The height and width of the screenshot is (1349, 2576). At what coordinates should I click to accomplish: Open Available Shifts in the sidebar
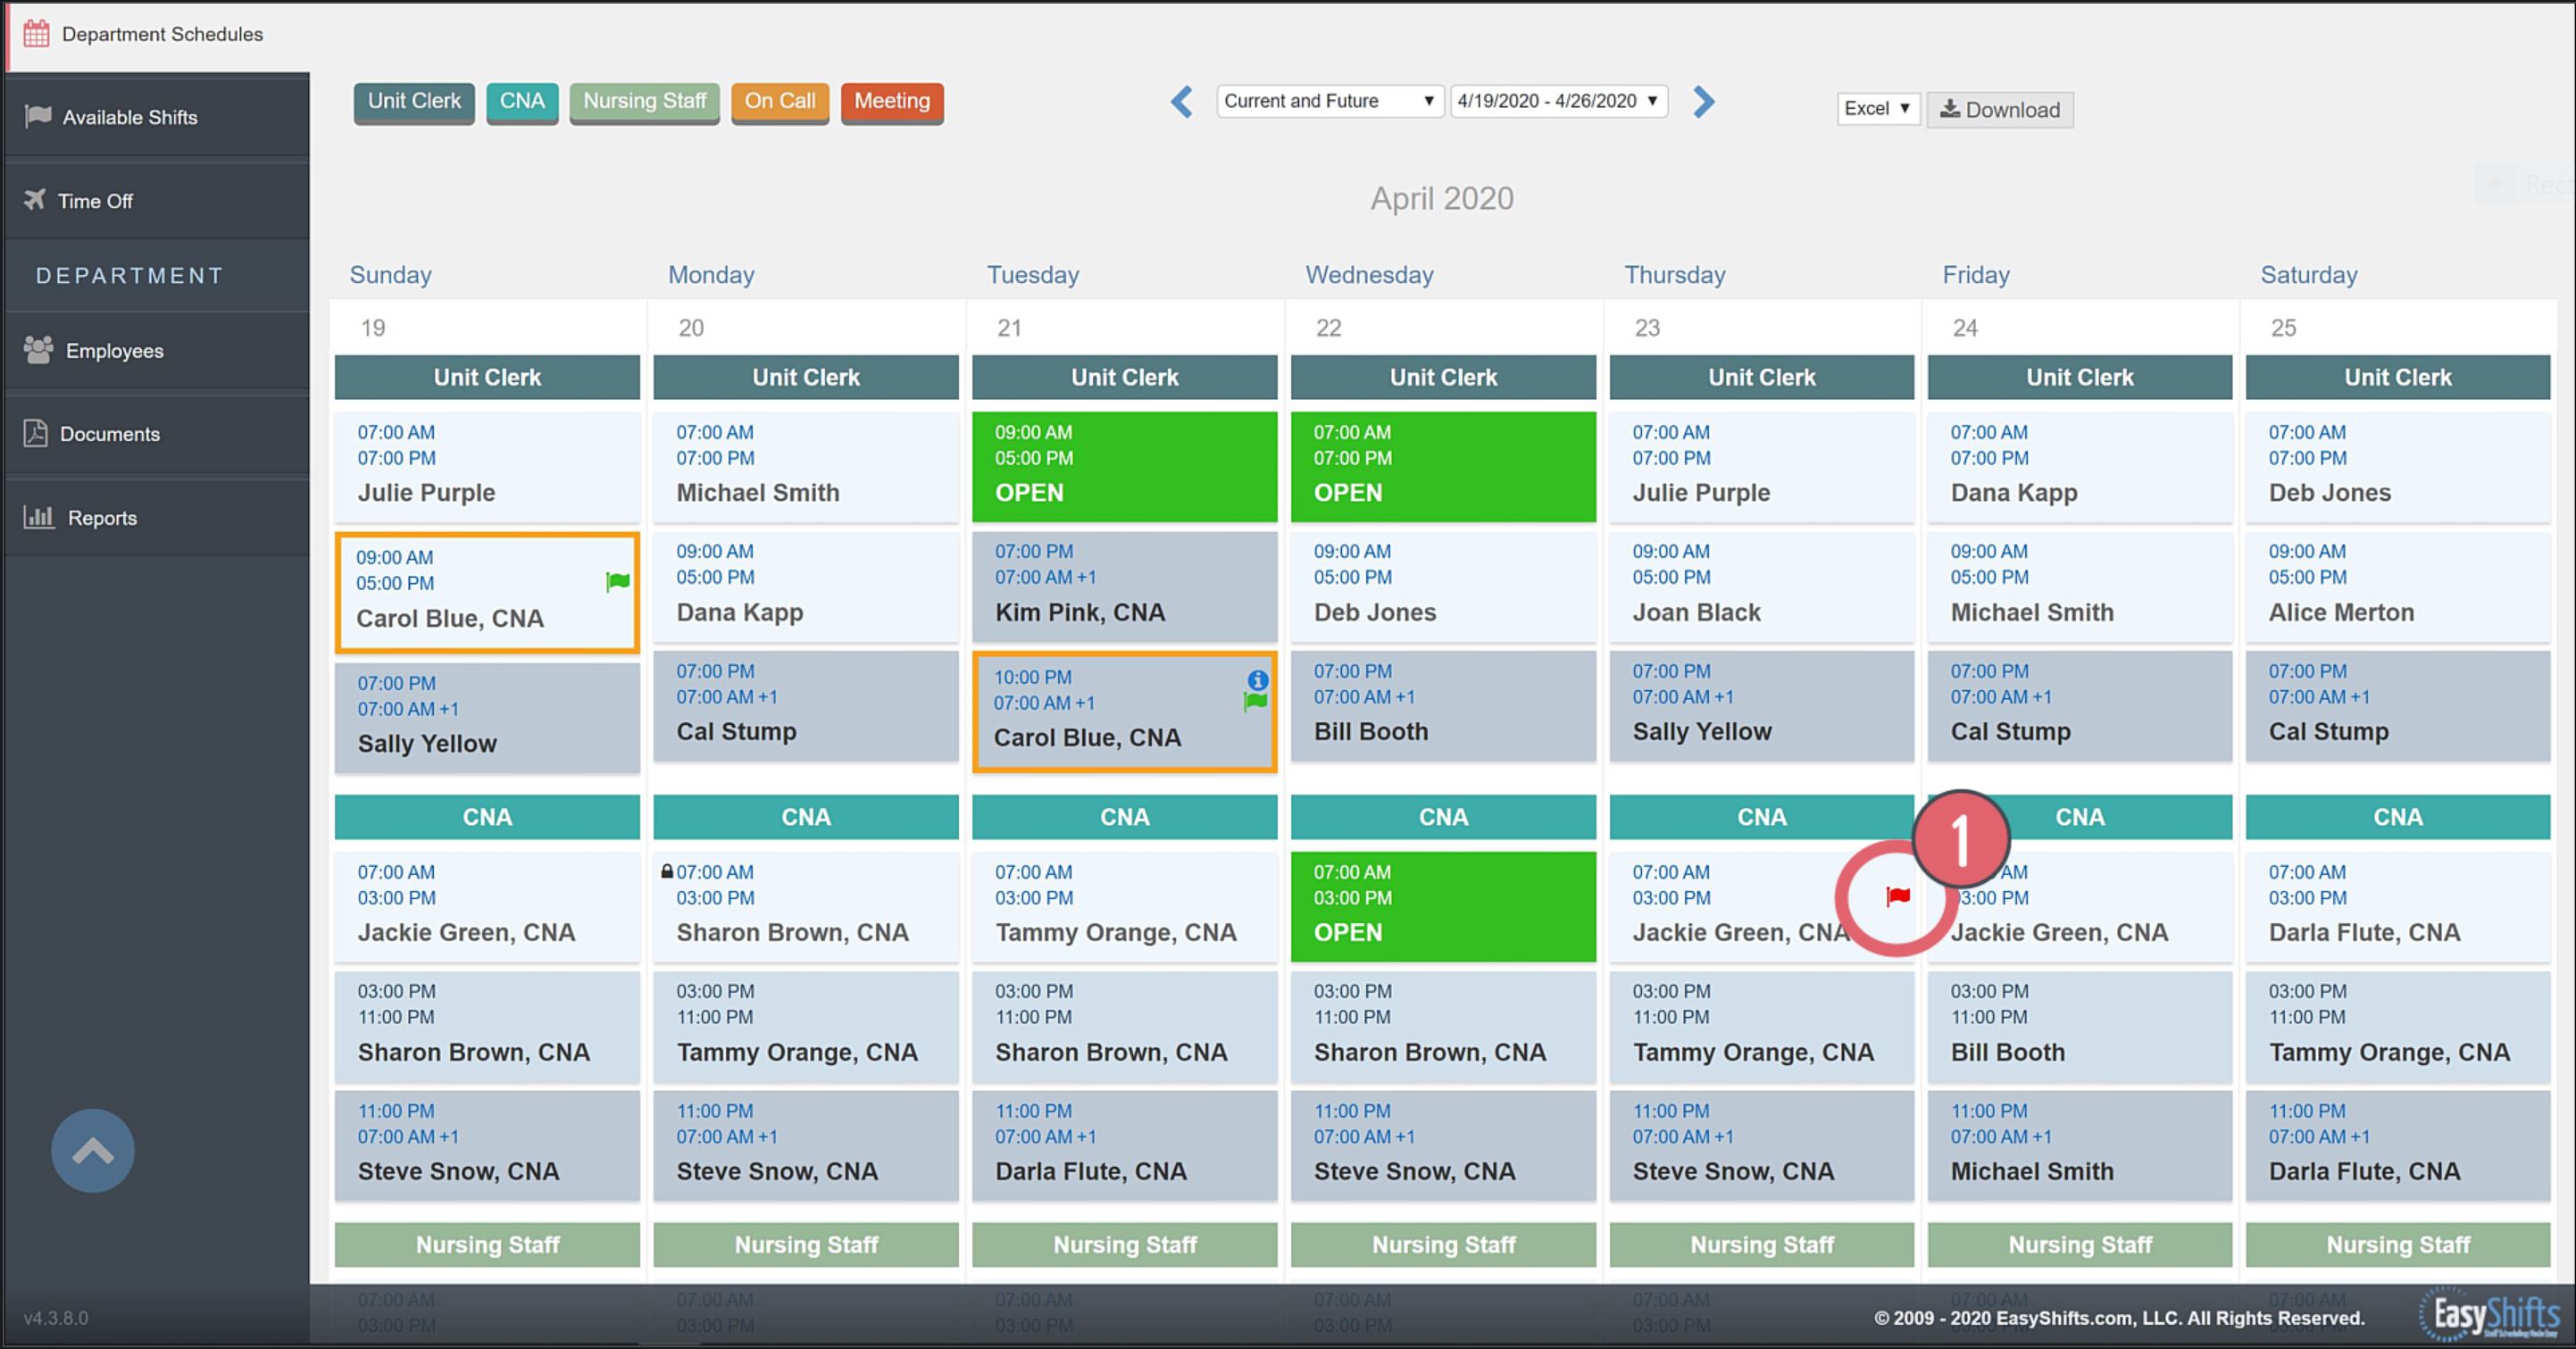click(129, 117)
